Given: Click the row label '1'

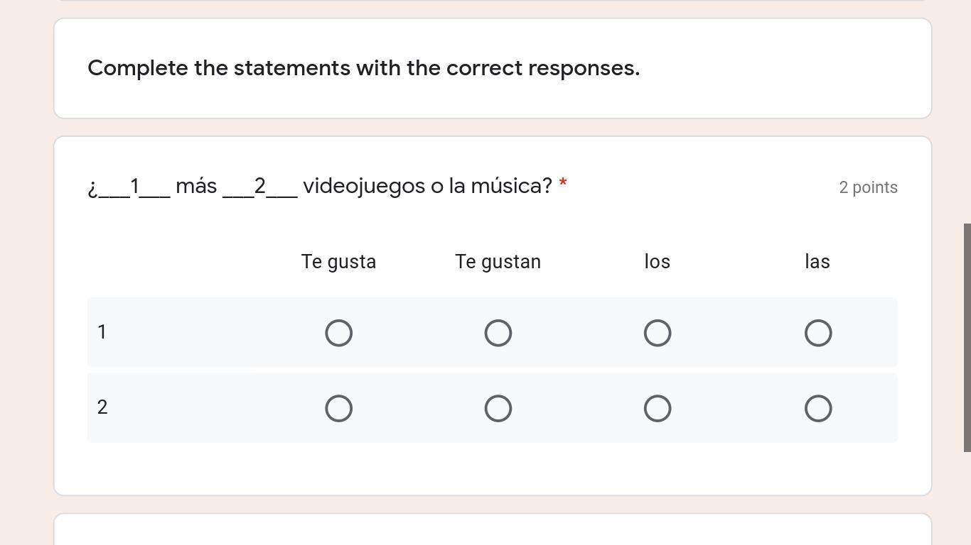Looking at the screenshot, I should click(102, 332).
